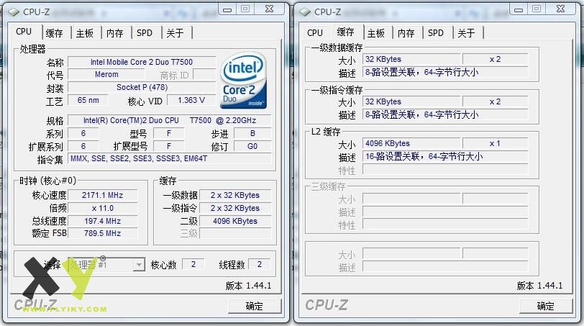Click the Socket P (478) package field
Image resolution: width=584 pixels, height=326 pixels.
(x=142, y=87)
